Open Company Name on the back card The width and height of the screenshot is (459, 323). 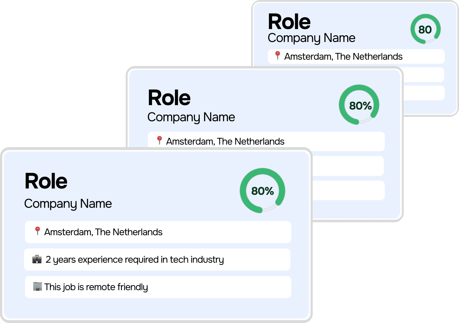(311, 38)
